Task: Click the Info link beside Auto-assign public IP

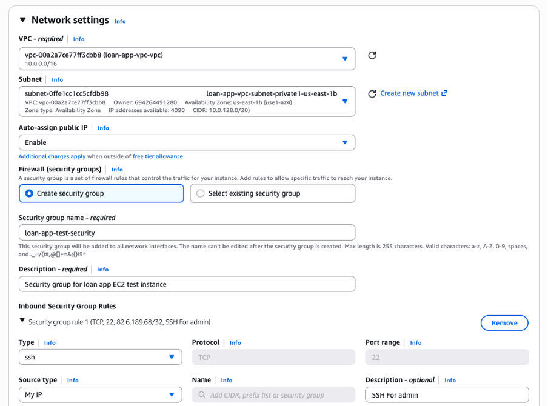Action: tap(103, 128)
